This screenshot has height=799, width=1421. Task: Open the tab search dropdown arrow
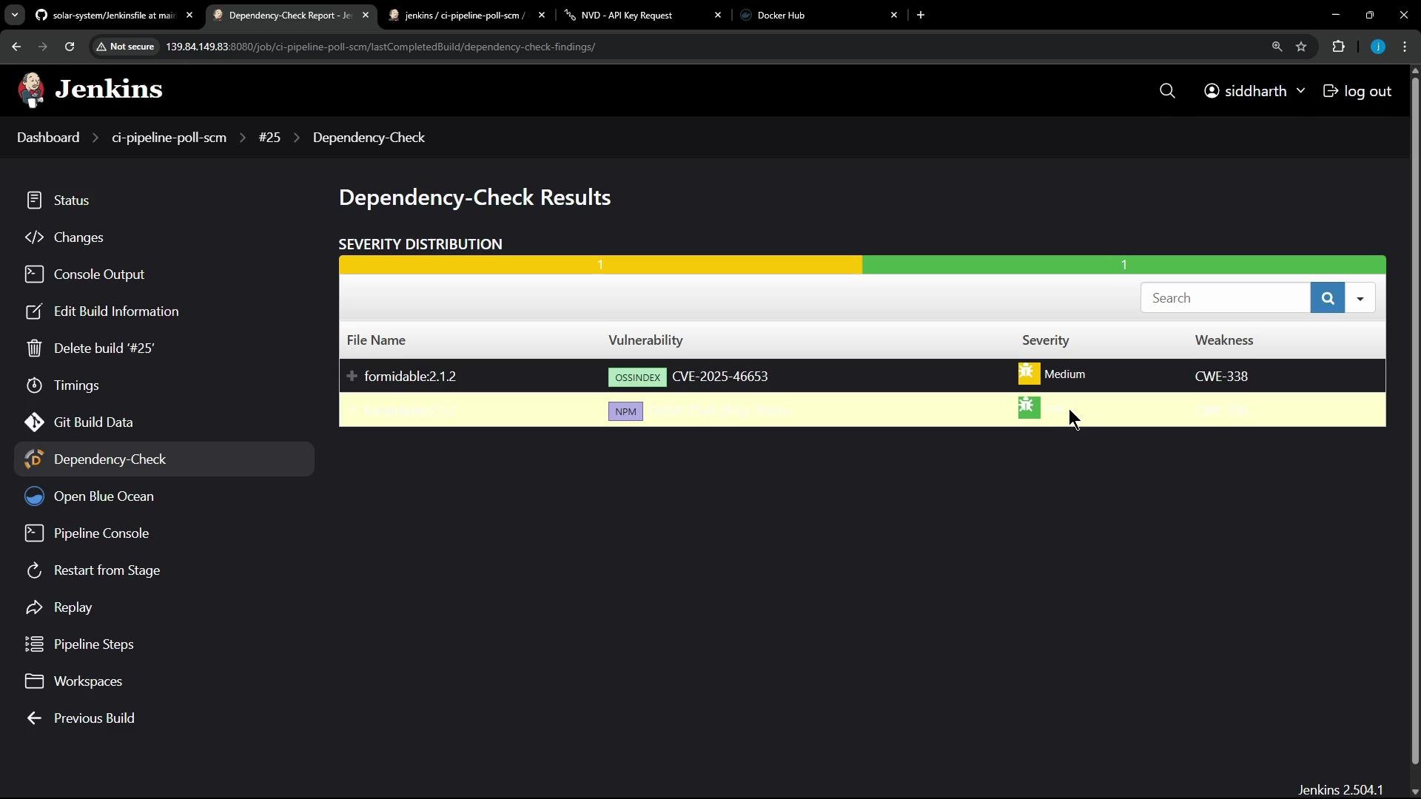(x=15, y=15)
